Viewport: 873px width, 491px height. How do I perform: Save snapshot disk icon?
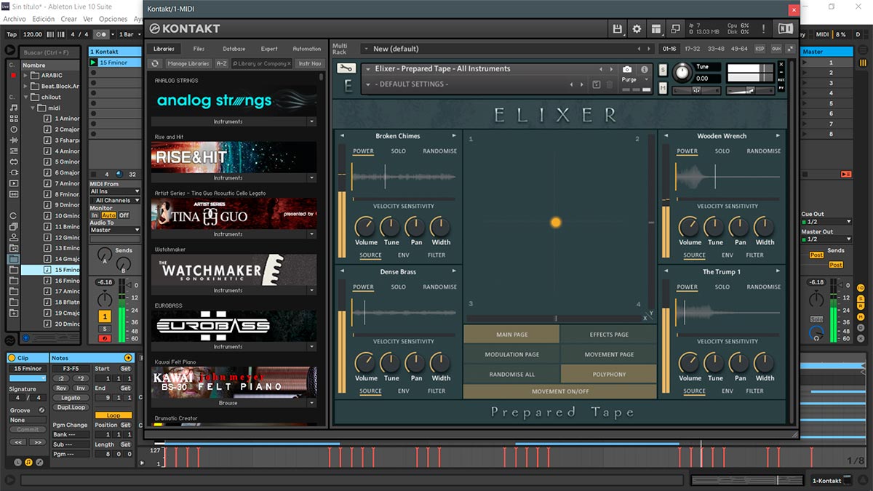coord(597,84)
